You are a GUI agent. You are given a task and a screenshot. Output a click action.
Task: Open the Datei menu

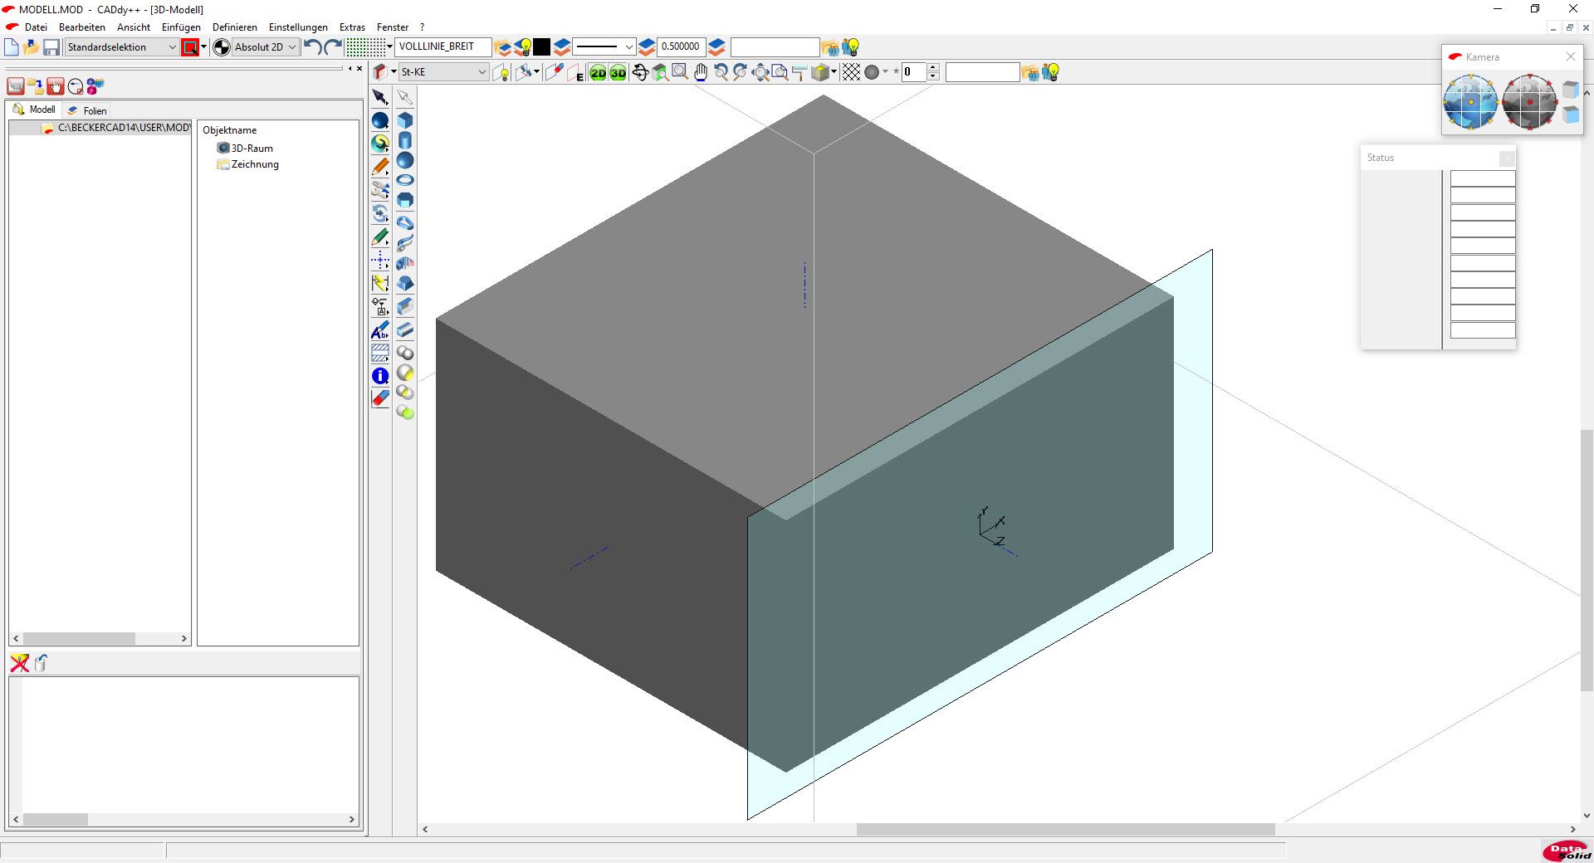click(36, 27)
